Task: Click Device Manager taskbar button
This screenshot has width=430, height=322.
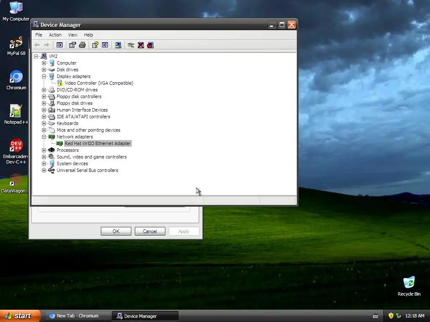Action: pos(145,316)
